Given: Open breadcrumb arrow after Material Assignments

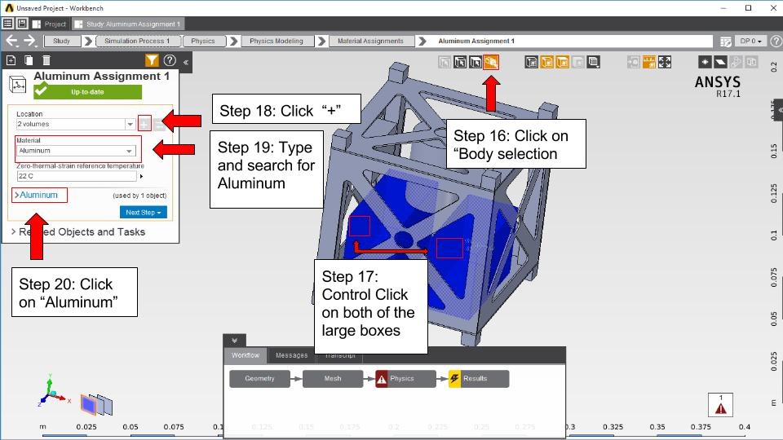Looking at the screenshot, I should pyautogui.click(x=422, y=41).
